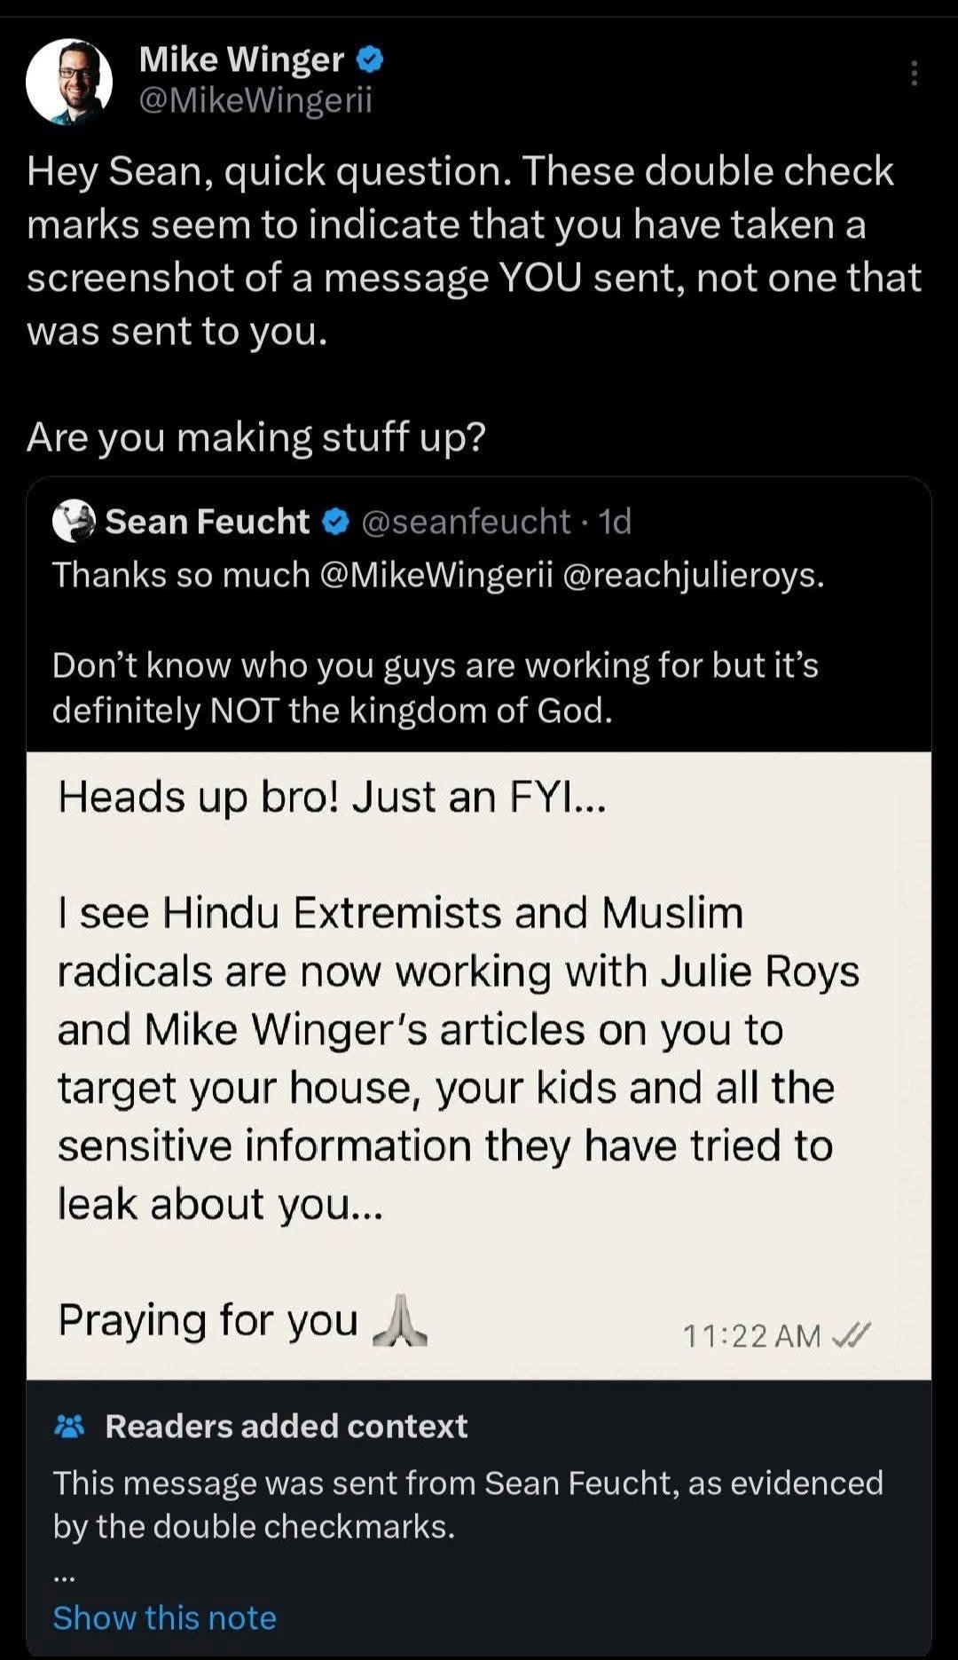This screenshot has height=1660, width=958.
Task: Open the Mike Winger display name
Action: [241, 59]
